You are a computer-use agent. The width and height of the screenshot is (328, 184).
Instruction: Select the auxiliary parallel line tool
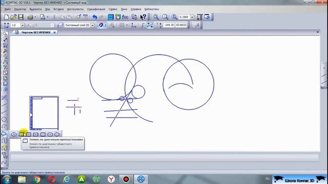5,98
